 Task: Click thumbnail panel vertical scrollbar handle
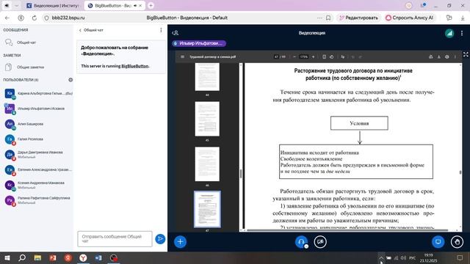coord(241,174)
